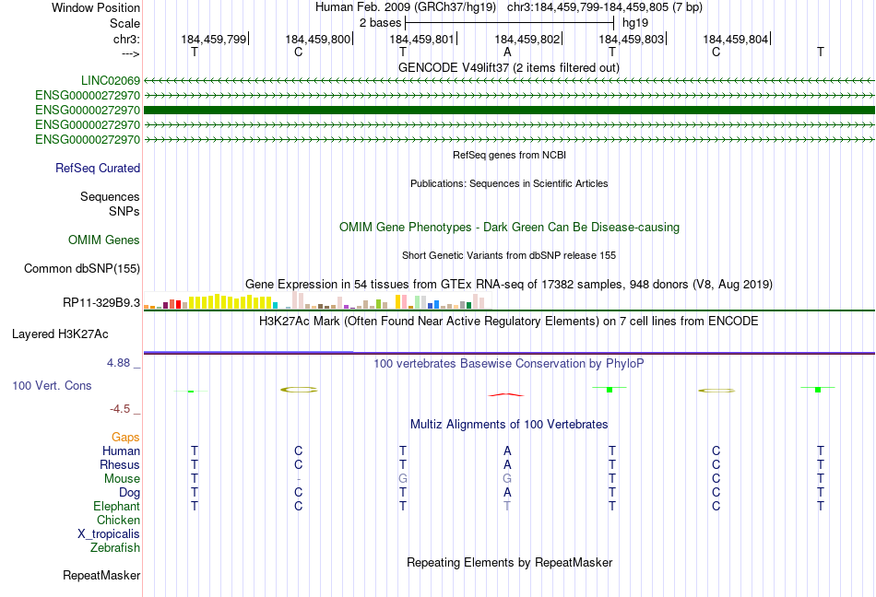
Task: Click the chr3:184,459,799-184,459,805 position header
Action: 605,7
